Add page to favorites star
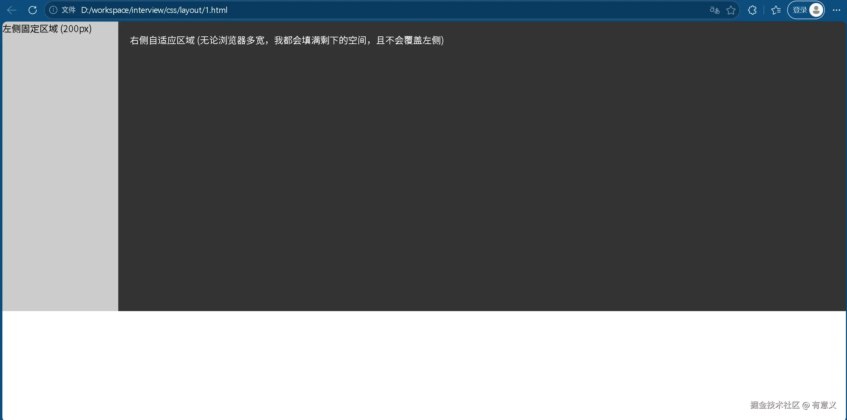847x420 pixels. tap(731, 10)
